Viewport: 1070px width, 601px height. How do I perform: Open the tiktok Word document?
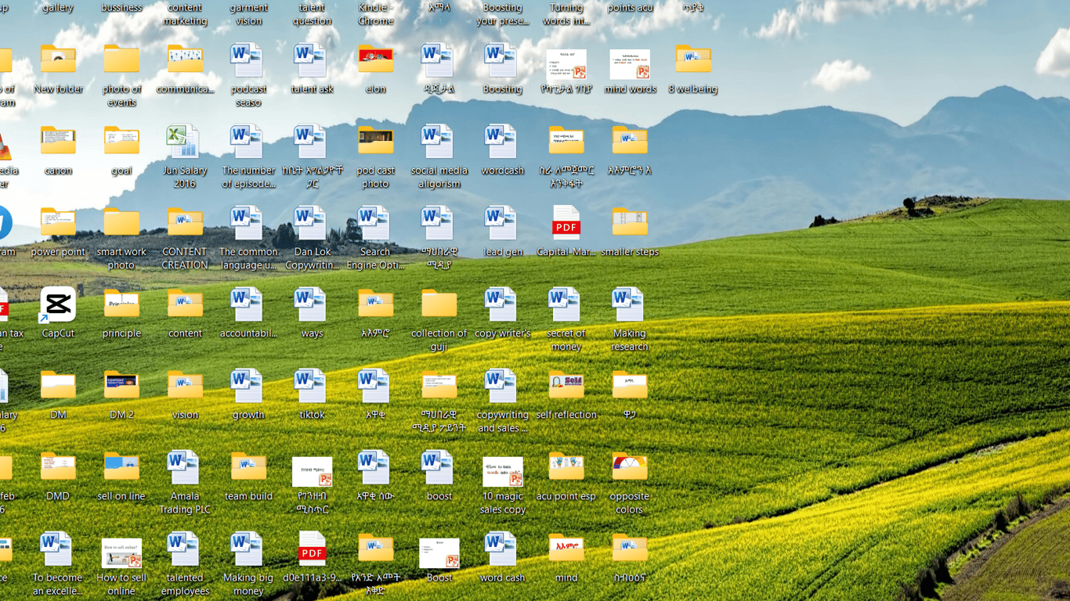coord(312,387)
